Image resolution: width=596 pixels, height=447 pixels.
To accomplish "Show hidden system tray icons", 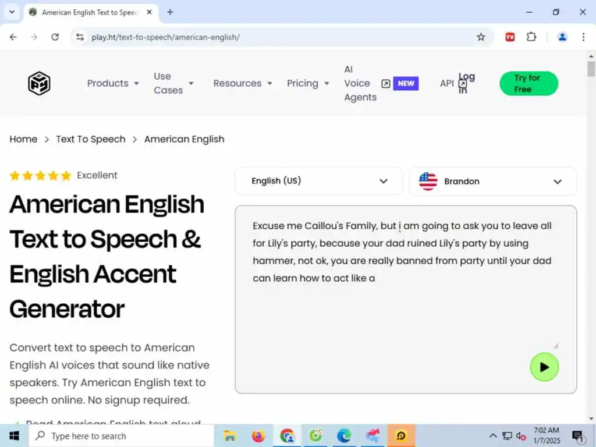I will pos(493,435).
